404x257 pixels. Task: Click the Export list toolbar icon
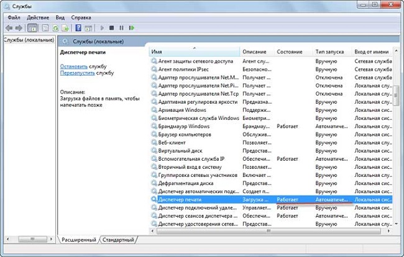click(65, 28)
